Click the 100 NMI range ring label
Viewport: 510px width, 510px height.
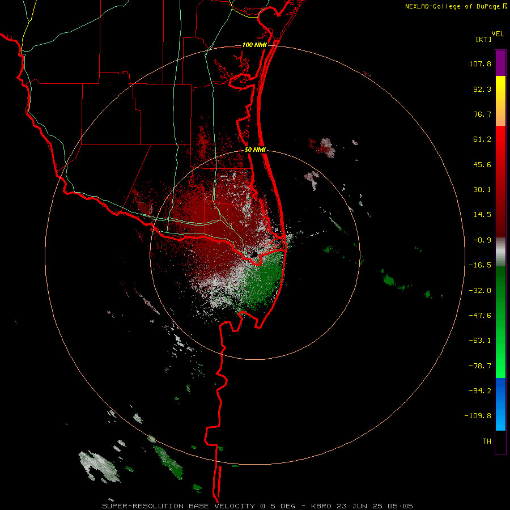[254, 45]
